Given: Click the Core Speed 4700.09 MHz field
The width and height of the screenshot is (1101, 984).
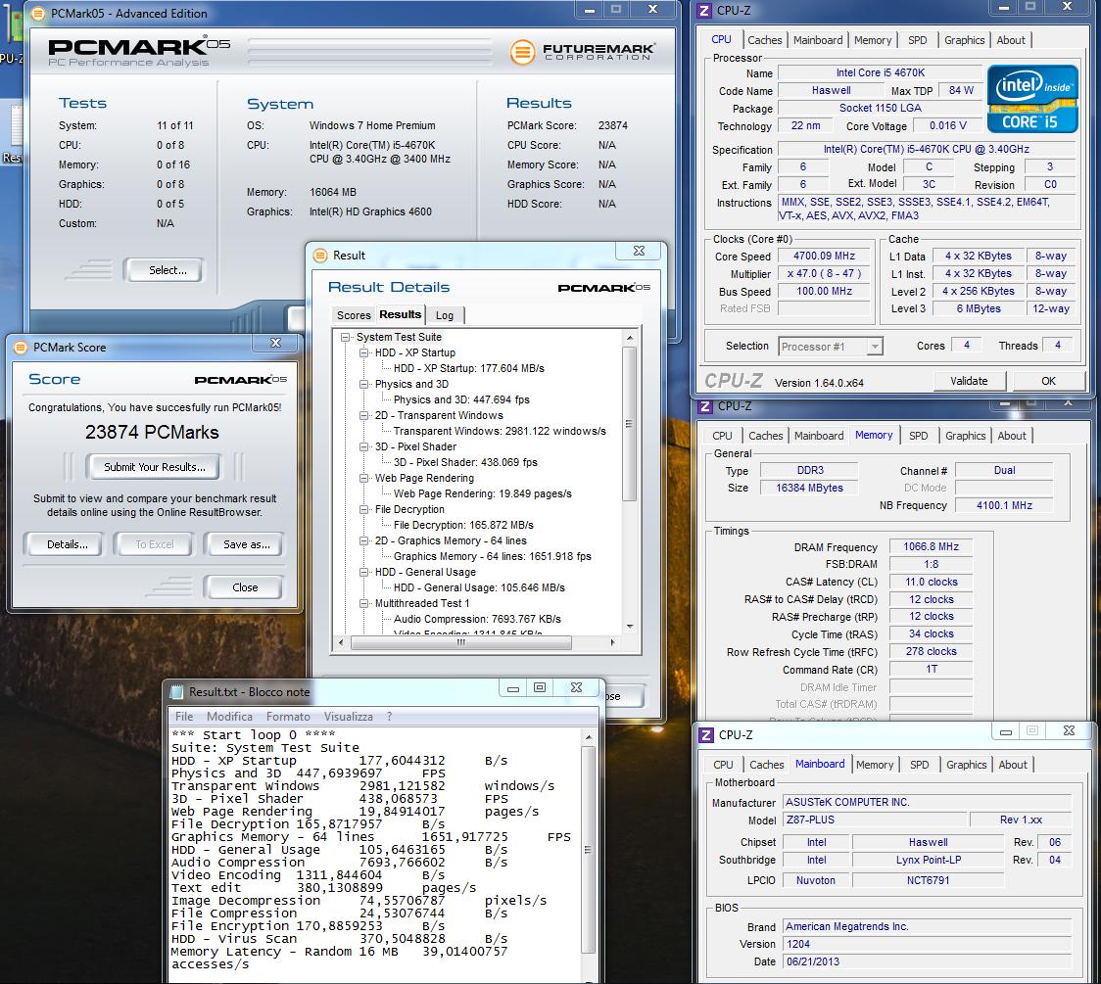Looking at the screenshot, I should (825, 257).
